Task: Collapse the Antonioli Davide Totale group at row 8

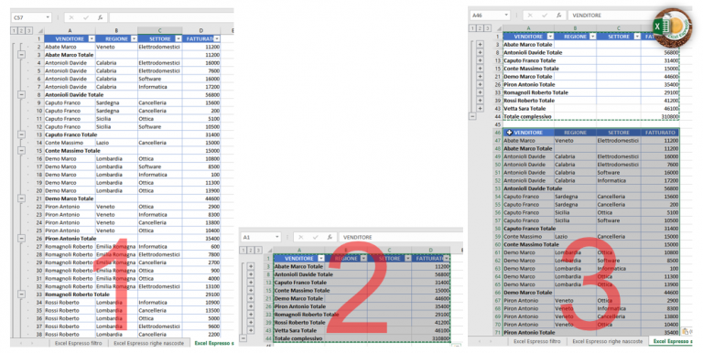Action: [x=21, y=95]
